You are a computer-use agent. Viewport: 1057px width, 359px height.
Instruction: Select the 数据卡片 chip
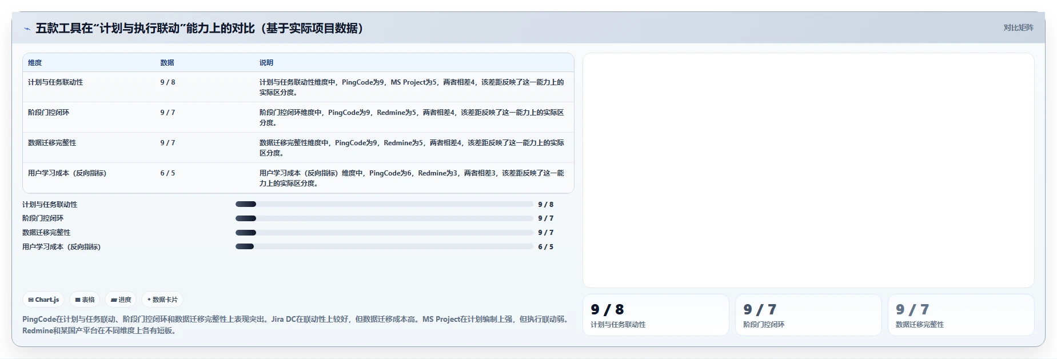[x=162, y=300]
